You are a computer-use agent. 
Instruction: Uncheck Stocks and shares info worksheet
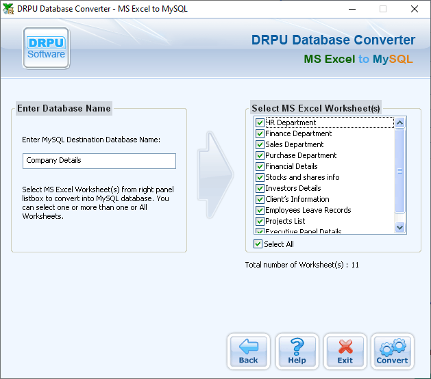point(260,177)
